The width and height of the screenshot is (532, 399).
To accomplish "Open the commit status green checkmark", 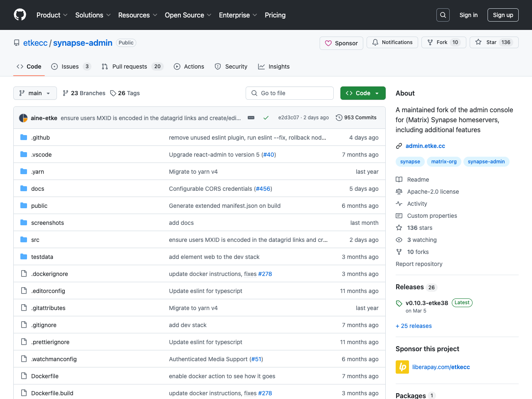I will point(266,118).
